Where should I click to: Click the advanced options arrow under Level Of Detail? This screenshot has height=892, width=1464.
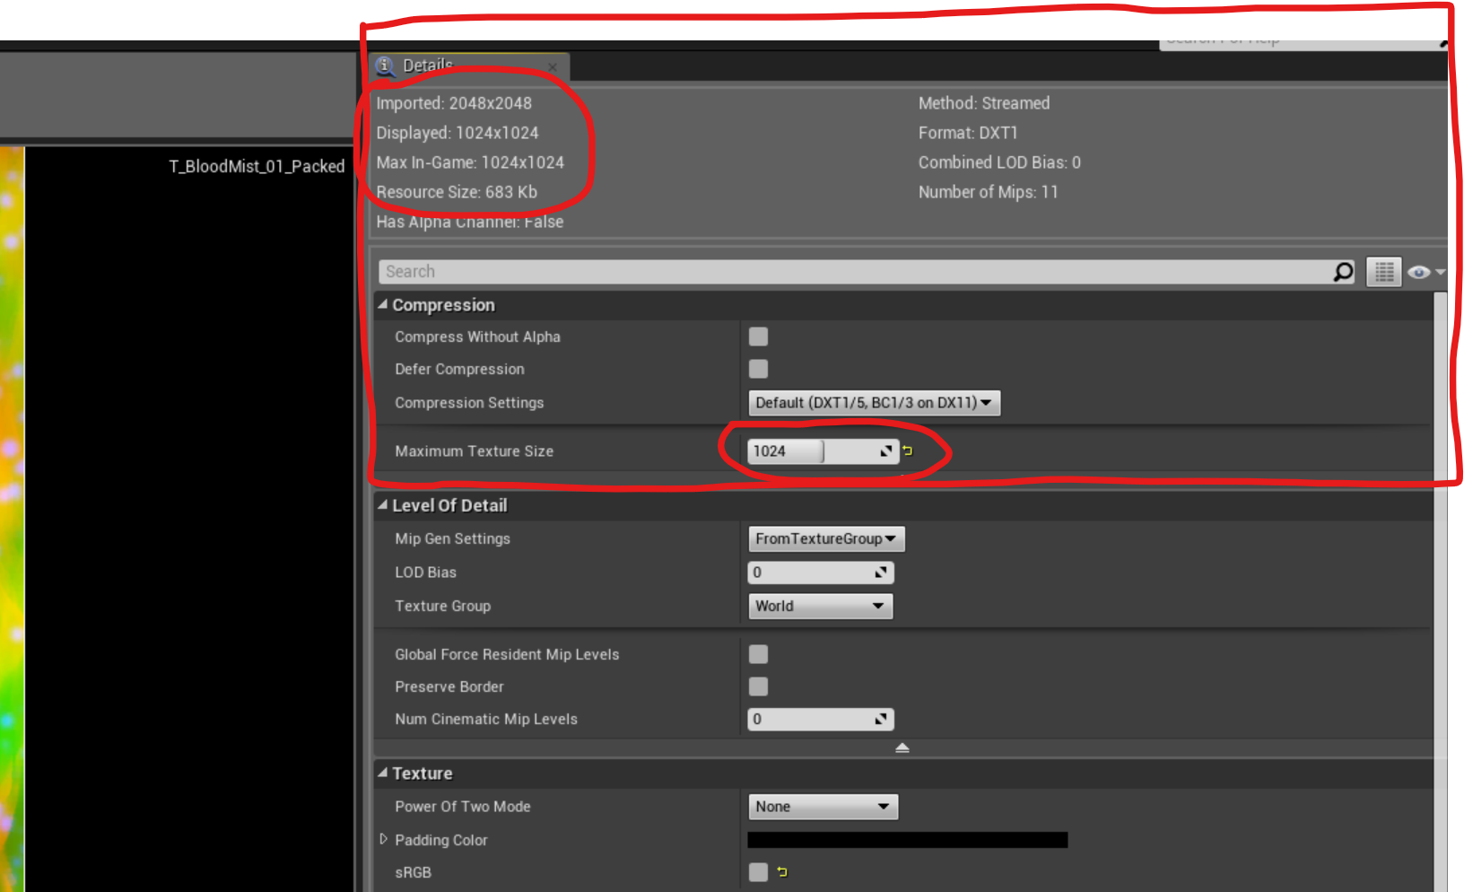tap(902, 748)
